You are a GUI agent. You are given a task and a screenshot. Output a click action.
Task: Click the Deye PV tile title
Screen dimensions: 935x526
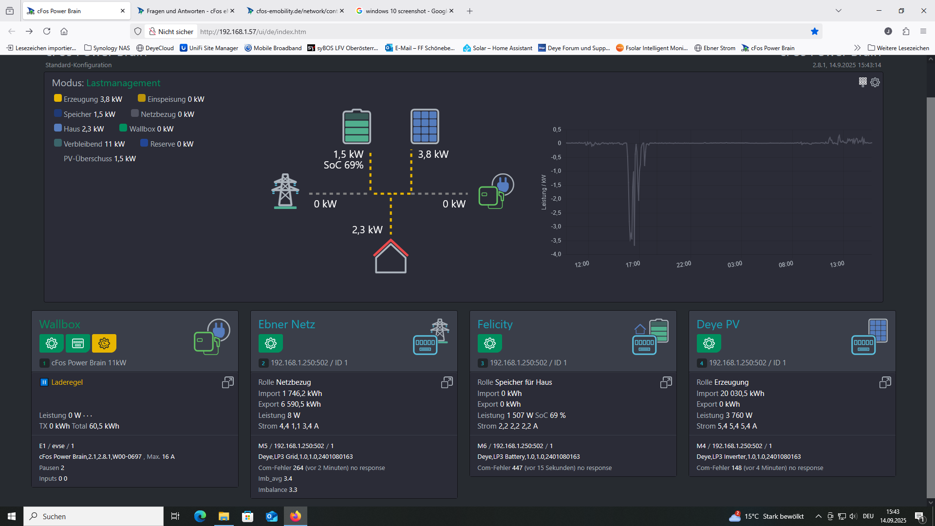click(x=718, y=324)
